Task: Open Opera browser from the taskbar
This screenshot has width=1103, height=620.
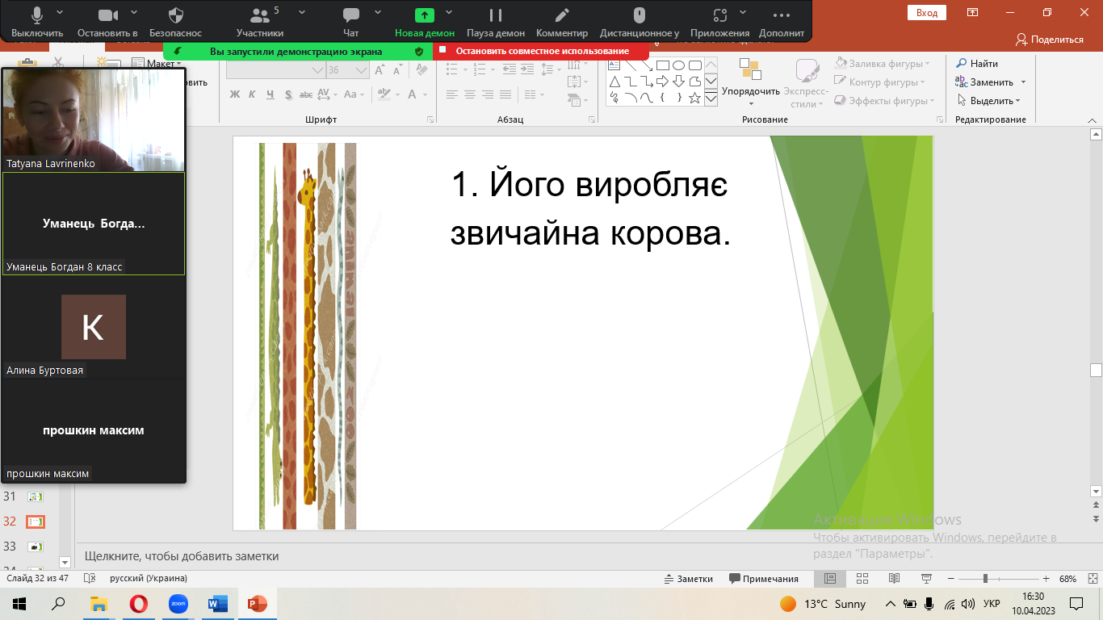Action: coord(139,604)
